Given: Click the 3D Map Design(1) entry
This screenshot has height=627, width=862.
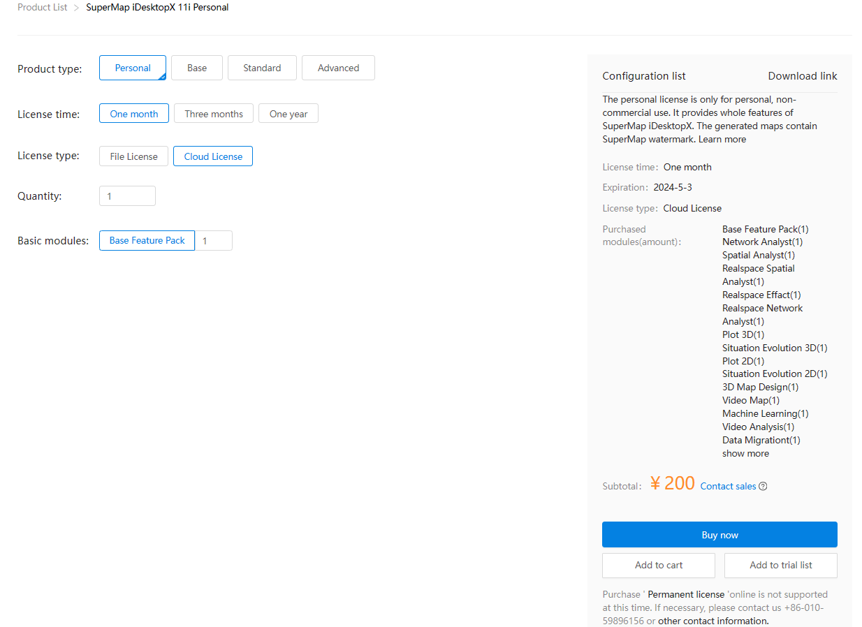Looking at the screenshot, I should (x=761, y=387).
